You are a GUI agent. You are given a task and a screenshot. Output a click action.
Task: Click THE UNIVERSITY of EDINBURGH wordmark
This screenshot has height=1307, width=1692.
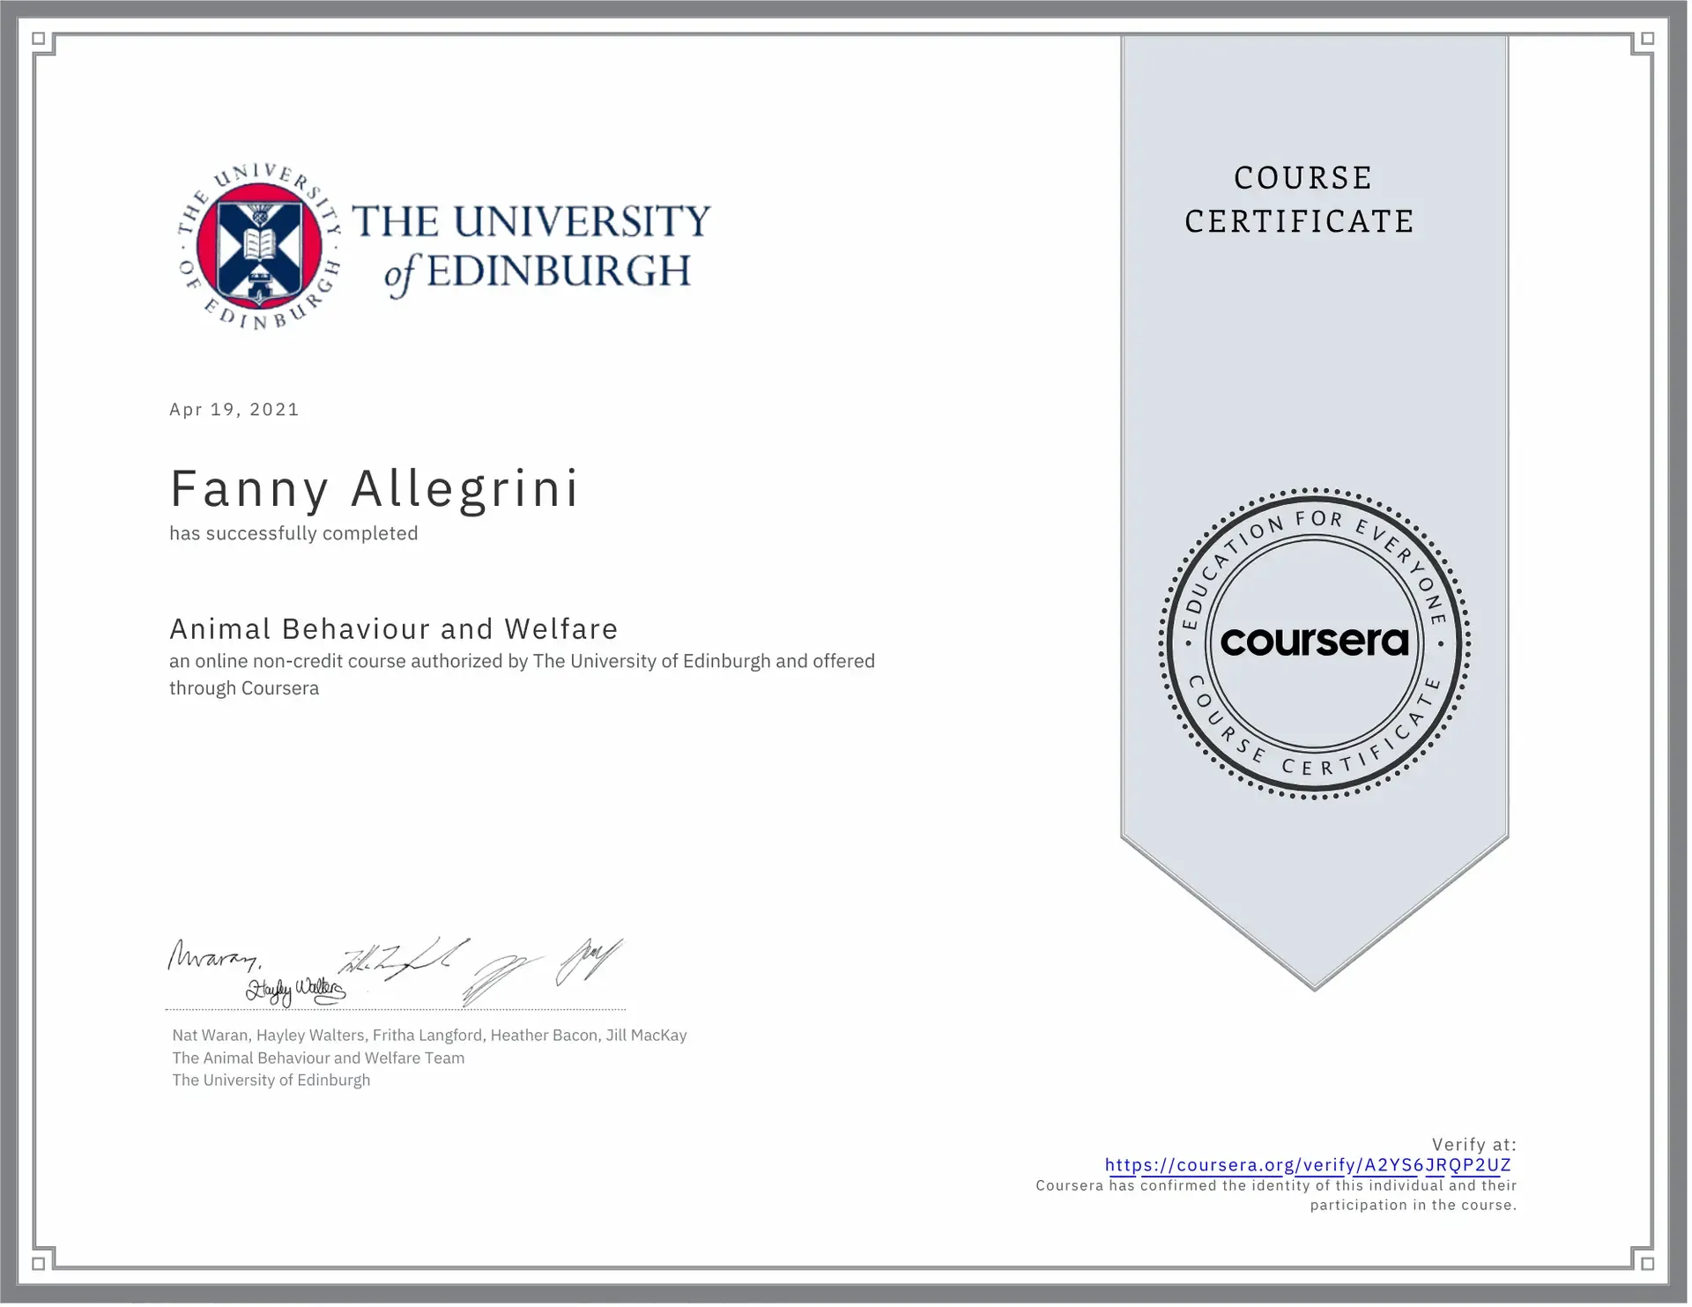[x=533, y=249]
